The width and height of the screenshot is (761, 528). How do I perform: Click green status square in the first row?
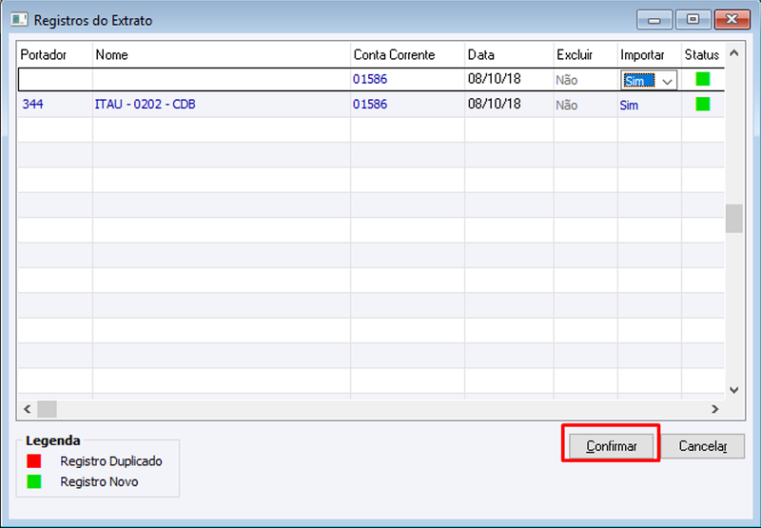tap(702, 79)
